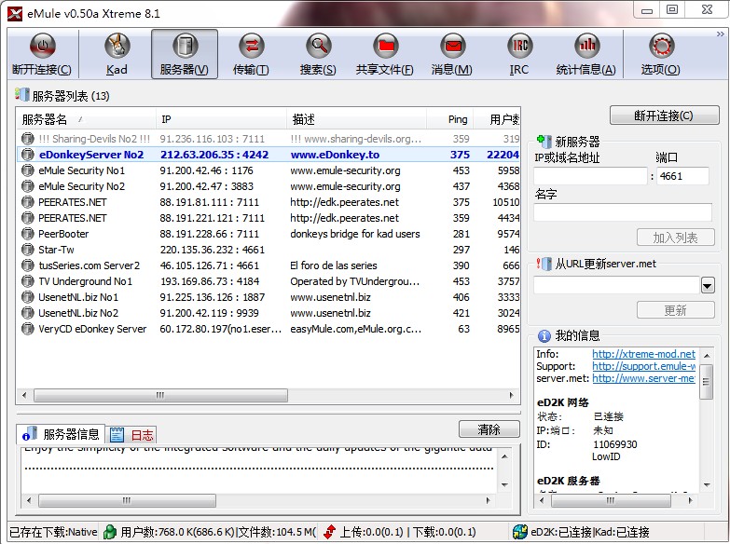This screenshot has width=730, height=544.
Task: Select PEERATES.NET row with IP 88.191.221.121
Action: (x=269, y=218)
